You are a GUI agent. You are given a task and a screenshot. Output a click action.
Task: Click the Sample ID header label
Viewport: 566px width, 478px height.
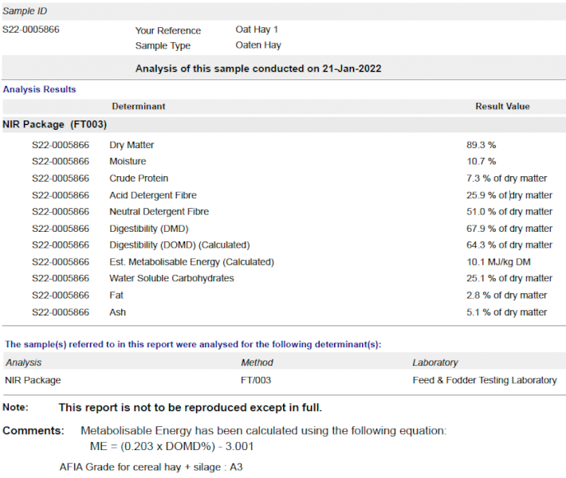[25, 12]
